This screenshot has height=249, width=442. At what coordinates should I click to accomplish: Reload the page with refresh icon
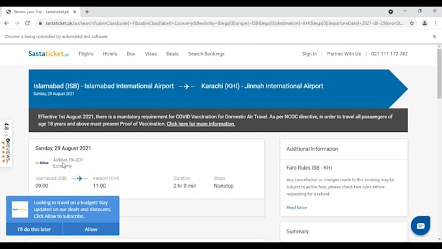click(x=27, y=23)
